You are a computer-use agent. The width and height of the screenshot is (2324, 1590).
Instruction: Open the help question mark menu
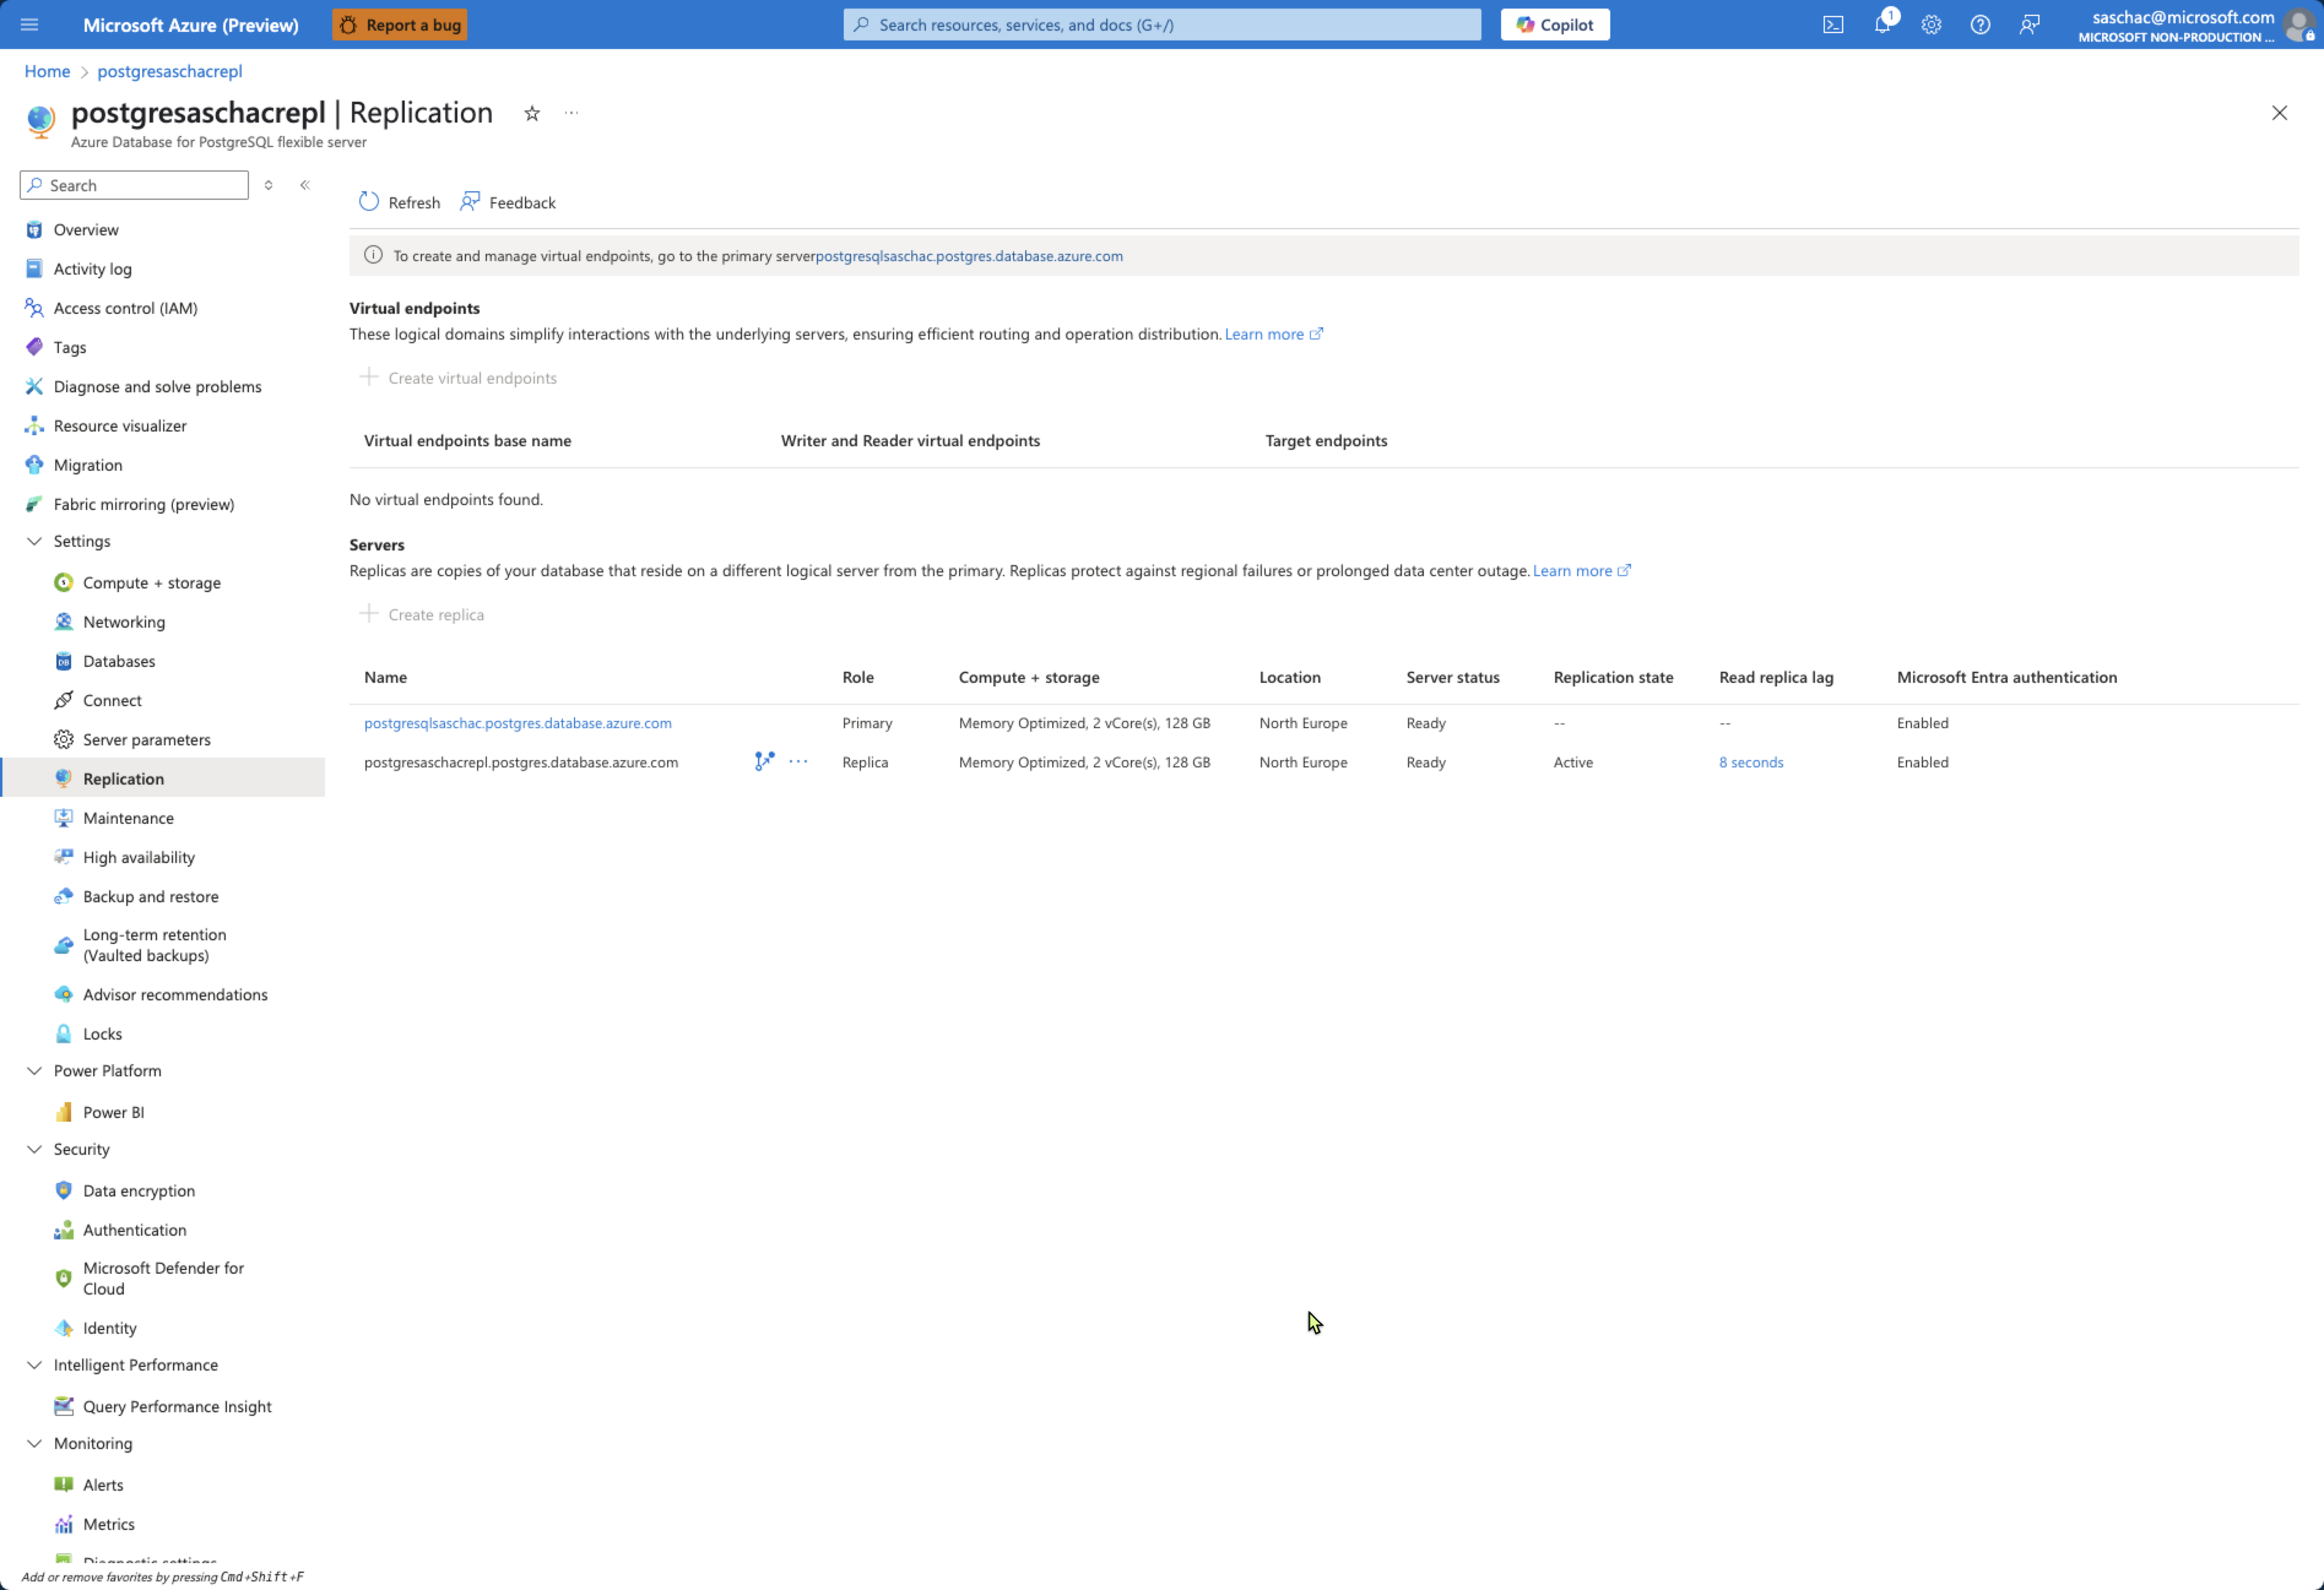pos(1980,25)
